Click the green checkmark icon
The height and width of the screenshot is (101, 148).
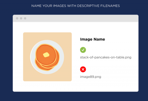83,50
